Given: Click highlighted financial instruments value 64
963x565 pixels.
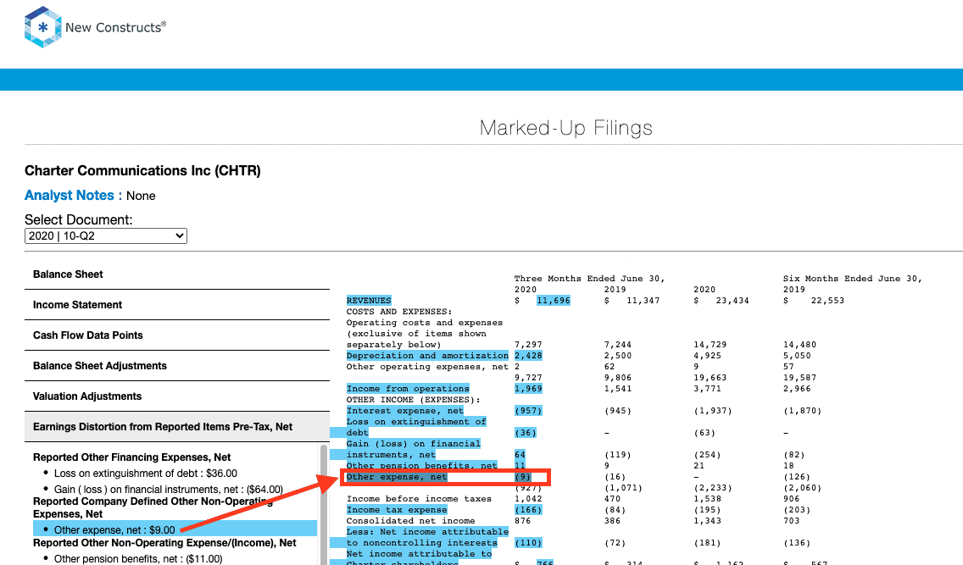Looking at the screenshot, I should click(x=520, y=455).
